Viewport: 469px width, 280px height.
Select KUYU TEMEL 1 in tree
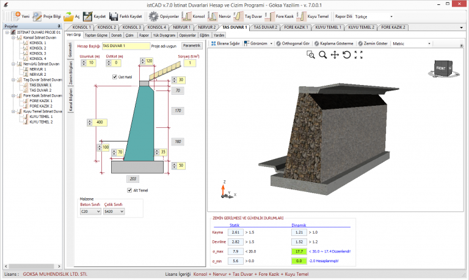tap(41, 117)
